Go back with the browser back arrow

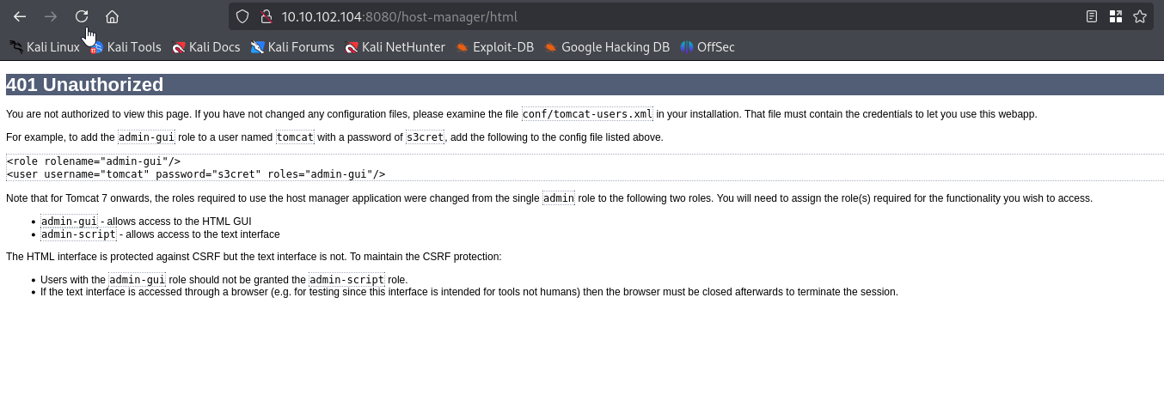click(x=20, y=16)
